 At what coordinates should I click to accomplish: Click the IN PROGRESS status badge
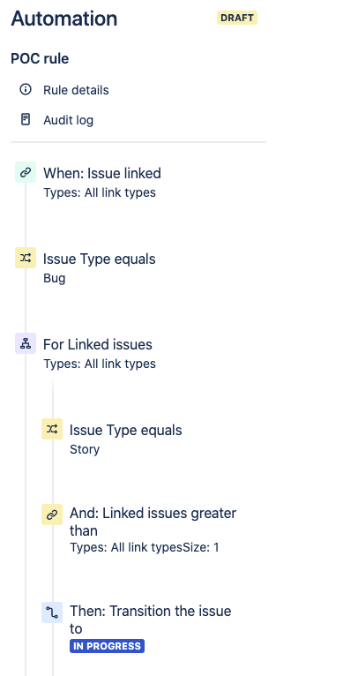pos(107,646)
